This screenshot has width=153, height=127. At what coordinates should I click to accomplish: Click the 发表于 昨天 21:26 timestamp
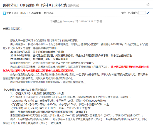tap(16, 13)
